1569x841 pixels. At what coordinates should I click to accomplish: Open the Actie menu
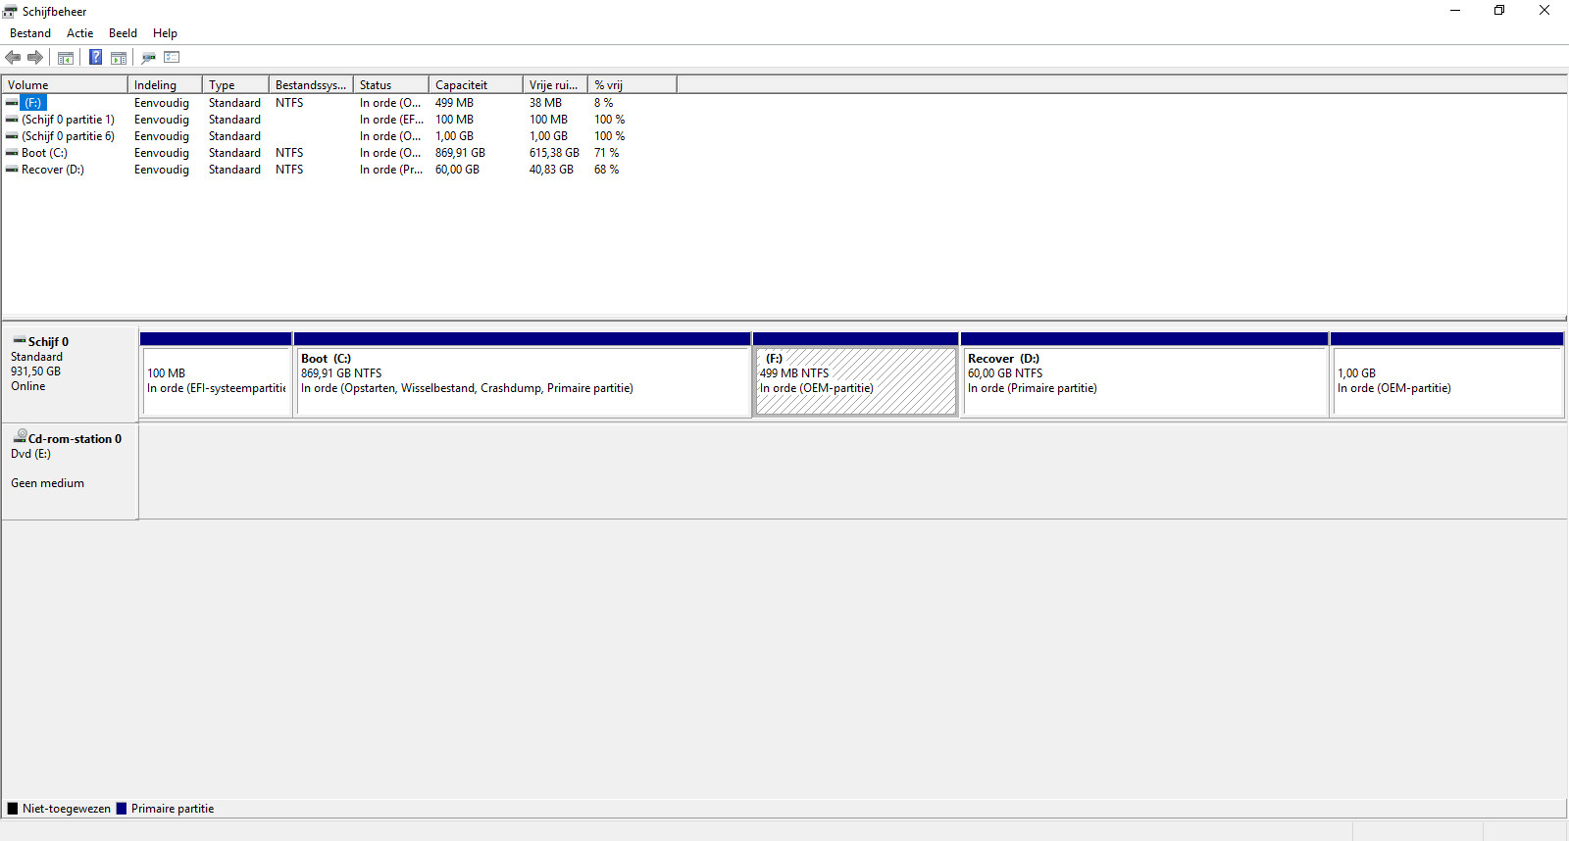pyautogui.click(x=79, y=33)
